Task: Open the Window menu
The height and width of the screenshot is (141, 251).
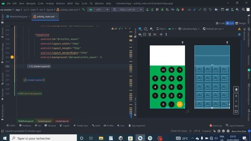Action: (99, 4)
